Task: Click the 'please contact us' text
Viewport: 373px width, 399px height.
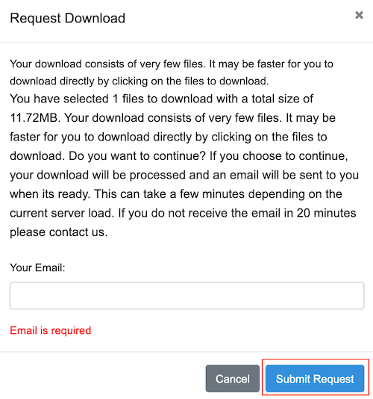Action: [x=57, y=232]
